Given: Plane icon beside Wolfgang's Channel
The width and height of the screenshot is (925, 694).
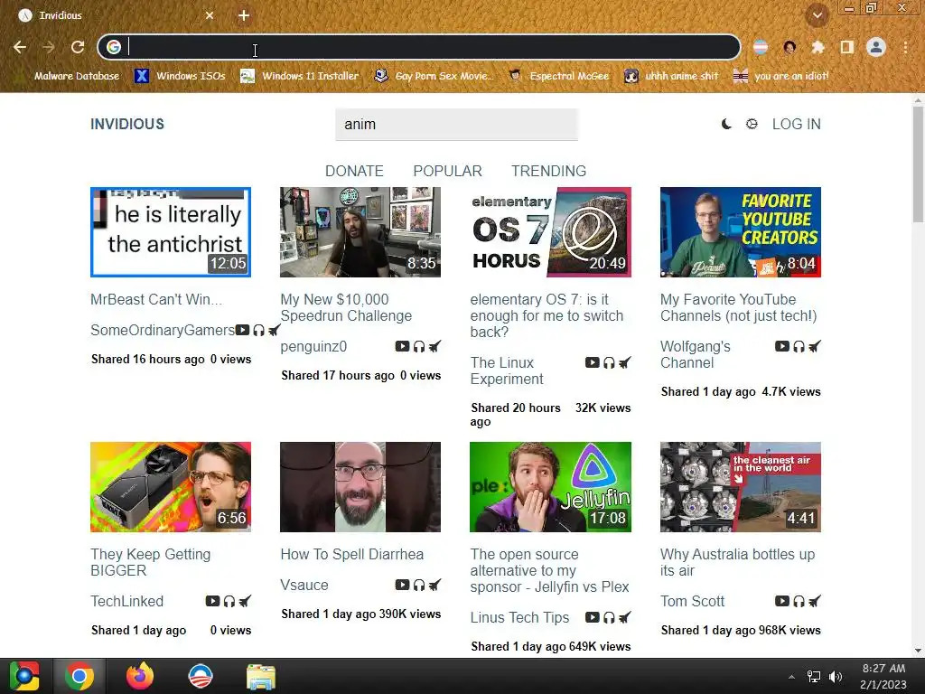Looking at the screenshot, I should coord(815,346).
